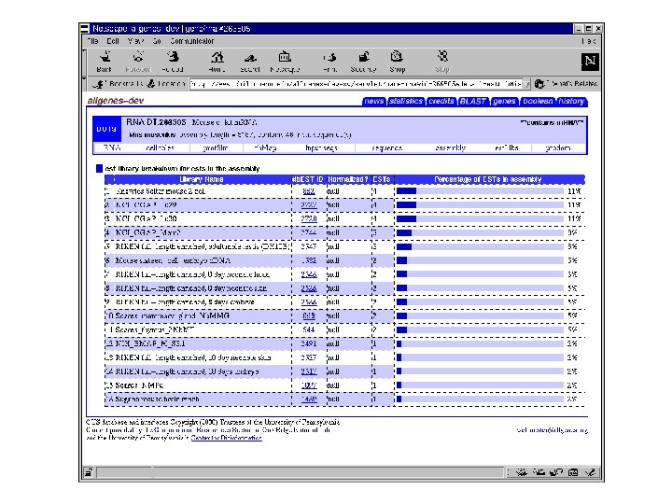The height and width of the screenshot is (504, 672).
Task: Open the Go menu
Action: pyautogui.click(x=157, y=41)
